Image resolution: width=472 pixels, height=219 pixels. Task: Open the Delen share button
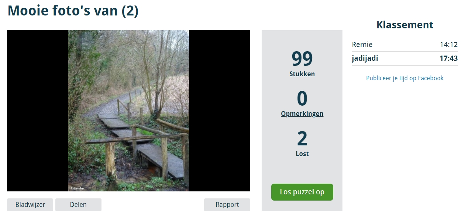(78, 205)
